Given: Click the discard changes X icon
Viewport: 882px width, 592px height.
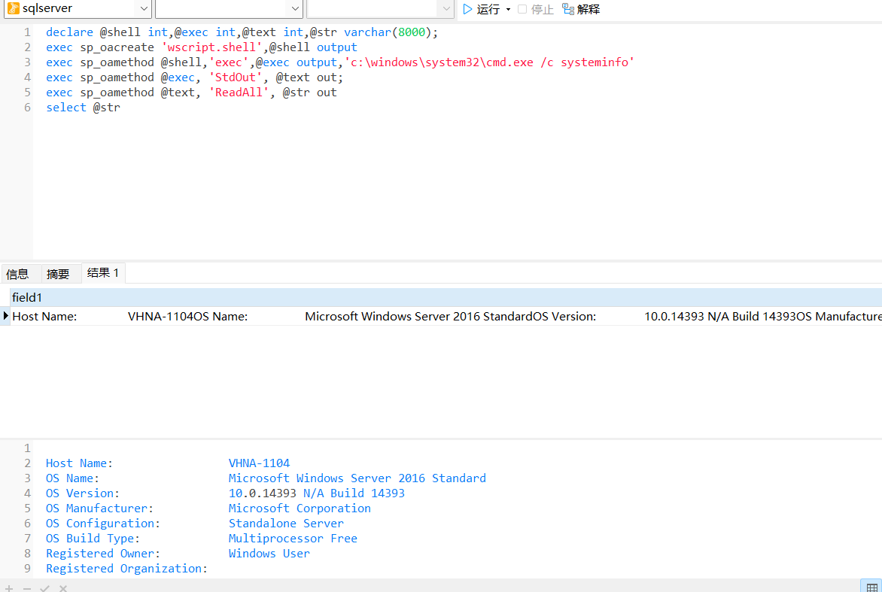Looking at the screenshot, I should [63, 588].
